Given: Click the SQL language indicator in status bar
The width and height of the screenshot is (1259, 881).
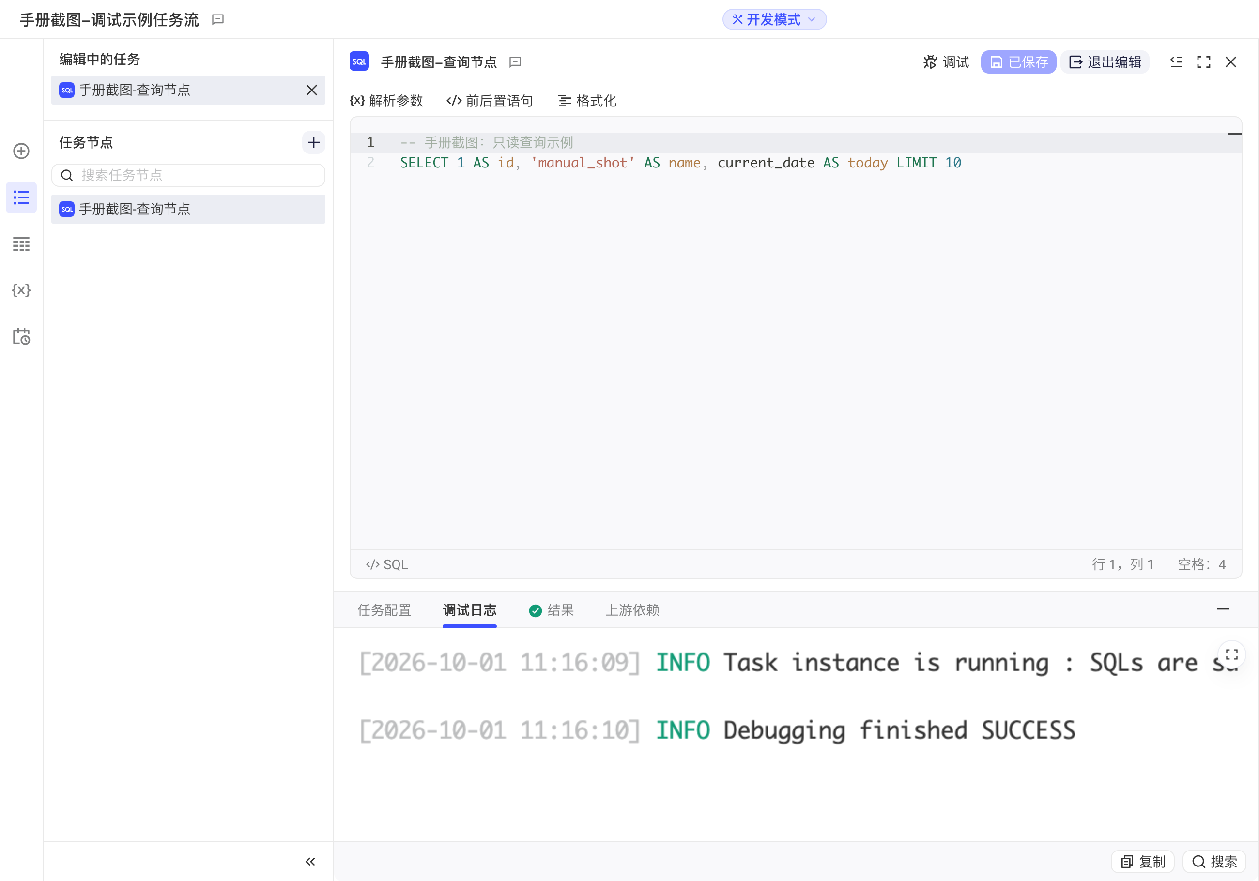Looking at the screenshot, I should [386, 565].
